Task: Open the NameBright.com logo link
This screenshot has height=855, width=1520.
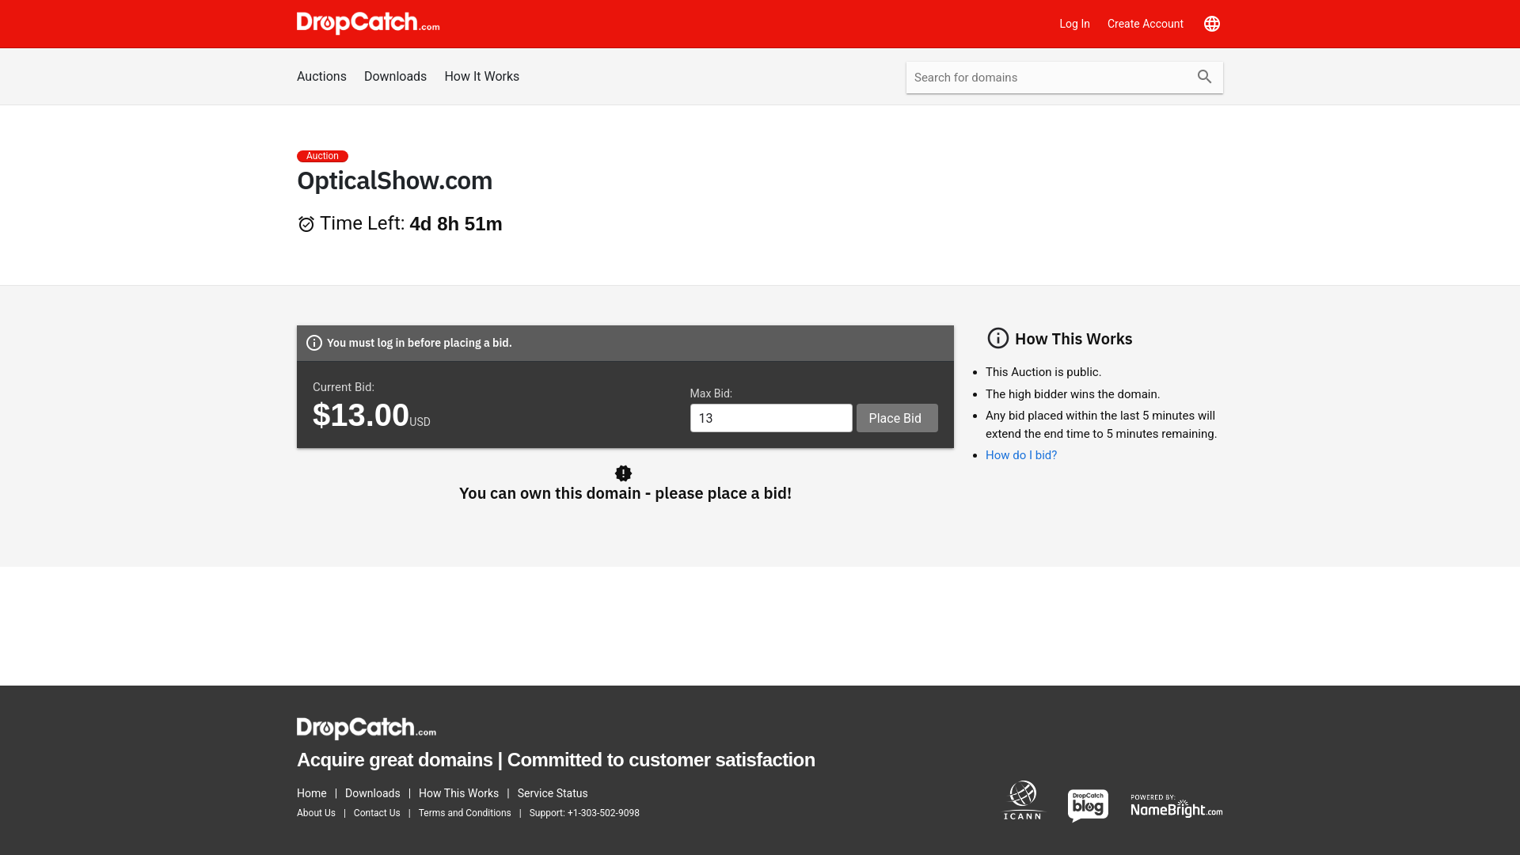Action: click(1176, 806)
